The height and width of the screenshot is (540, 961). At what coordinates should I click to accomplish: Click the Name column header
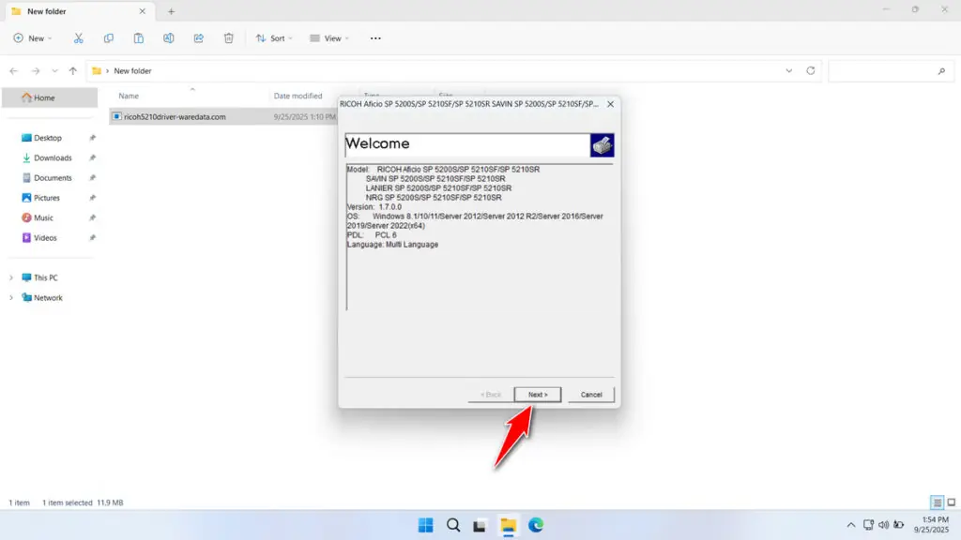(x=128, y=96)
